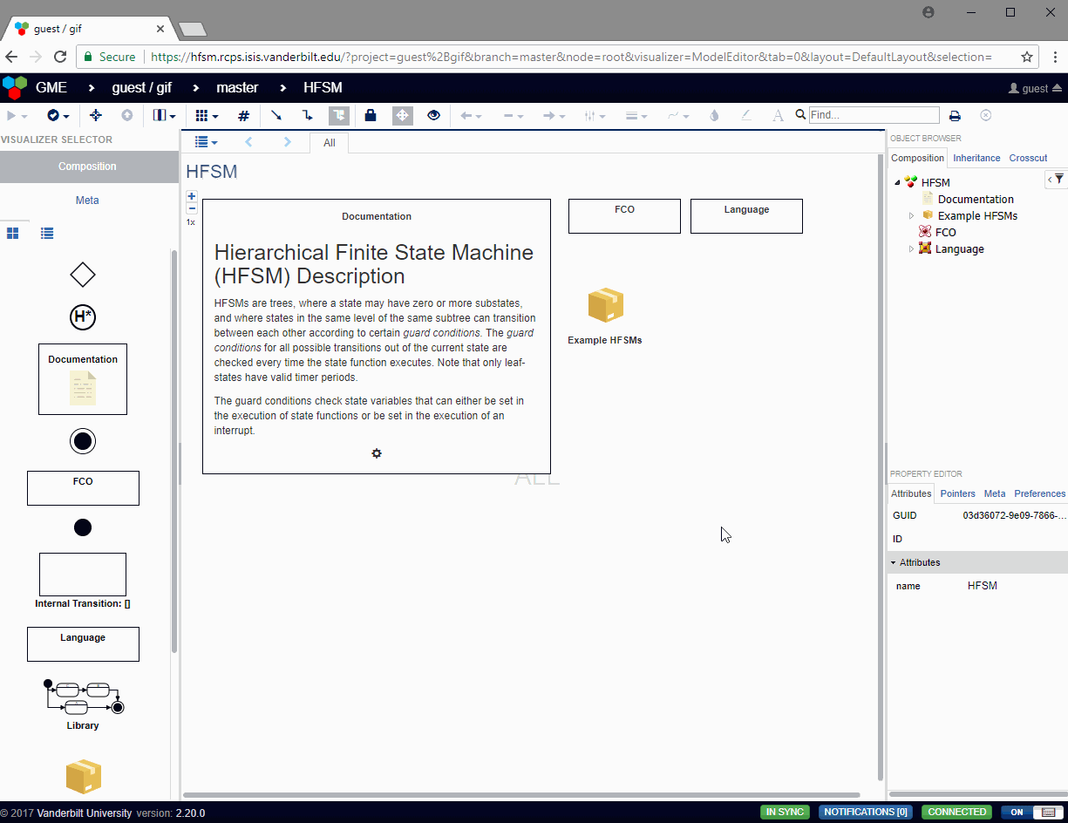Switch to the Inheritance tab
1068x823 pixels.
976,158
